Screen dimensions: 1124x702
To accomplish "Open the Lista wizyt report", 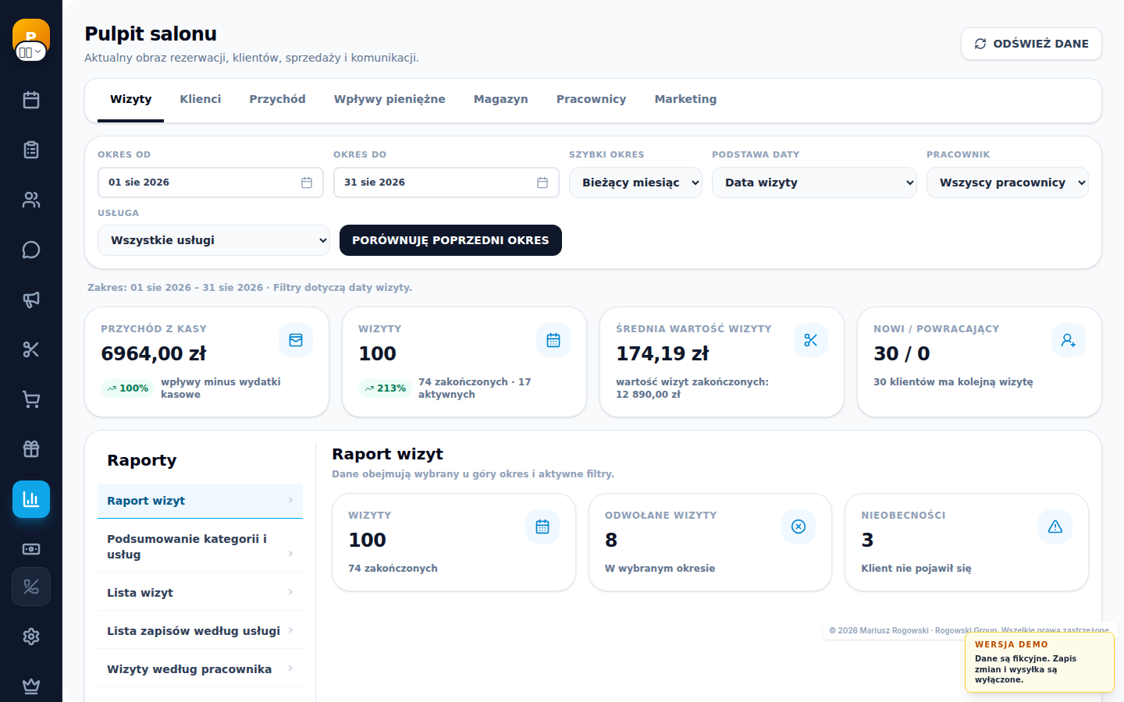I will coord(200,593).
